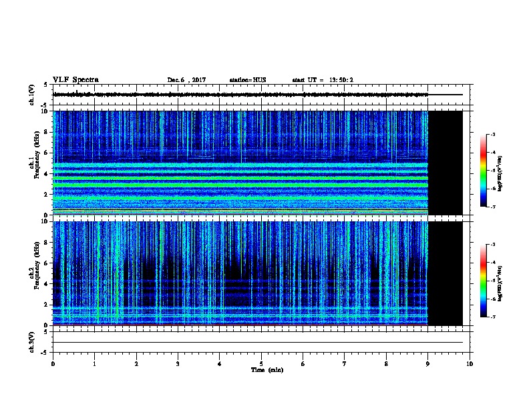
Task: Click time axis tick label "3"
Action: 178,363
